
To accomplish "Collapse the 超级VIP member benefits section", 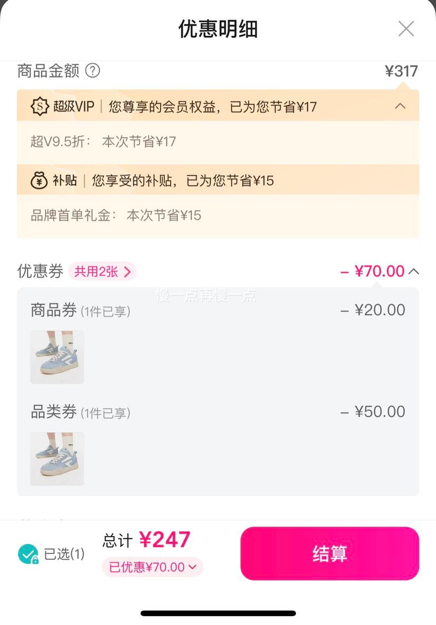I will (x=400, y=106).
